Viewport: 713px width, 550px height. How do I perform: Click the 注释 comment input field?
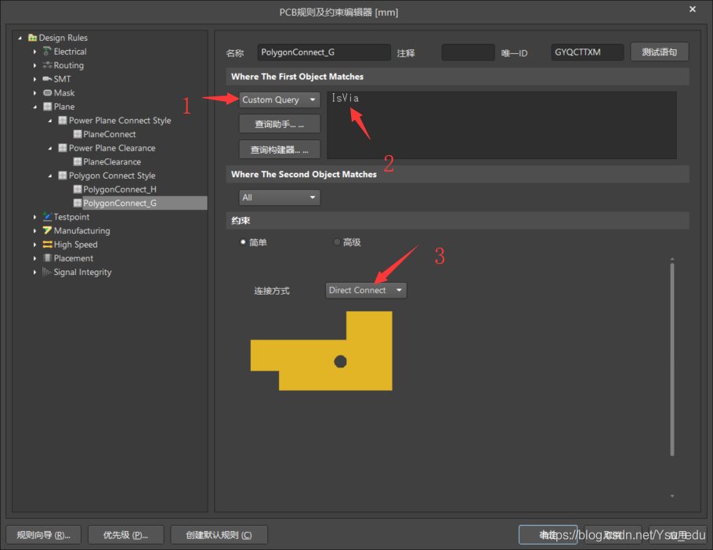(x=468, y=52)
